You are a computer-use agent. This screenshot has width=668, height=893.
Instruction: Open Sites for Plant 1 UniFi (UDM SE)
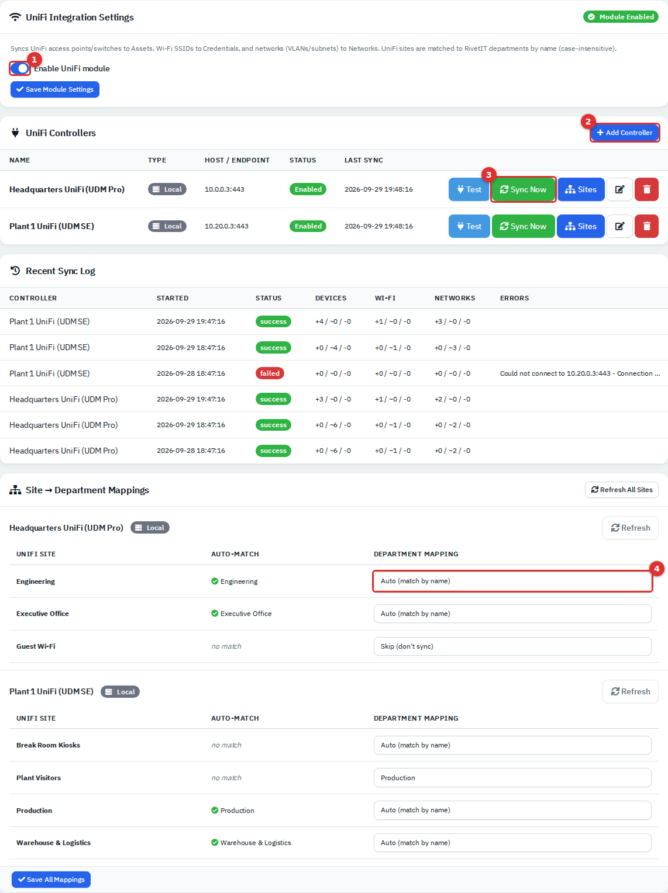pyautogui.click(x=581, y=226)
